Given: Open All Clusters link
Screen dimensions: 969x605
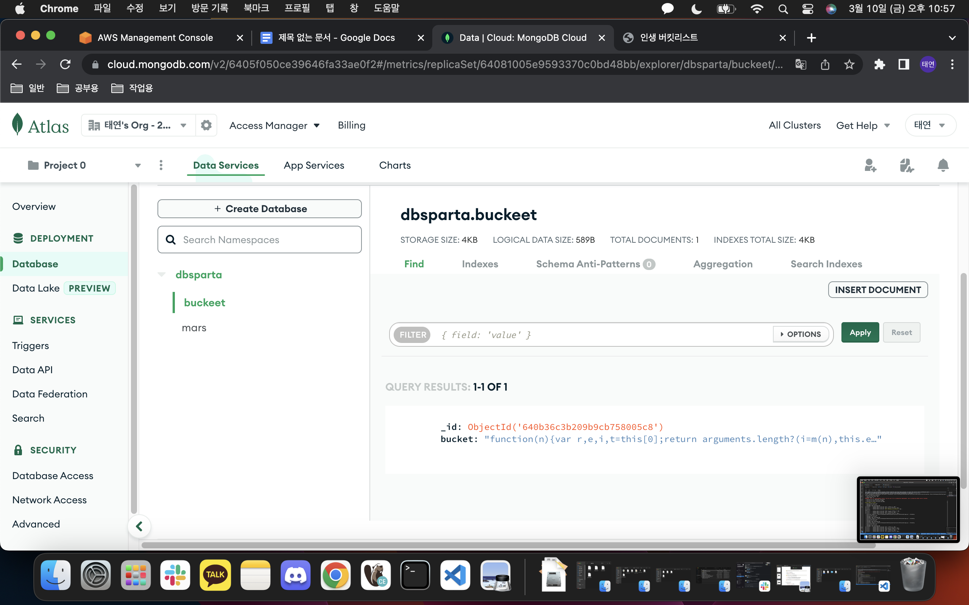Looking at the screenshot, I should (795, 125).
